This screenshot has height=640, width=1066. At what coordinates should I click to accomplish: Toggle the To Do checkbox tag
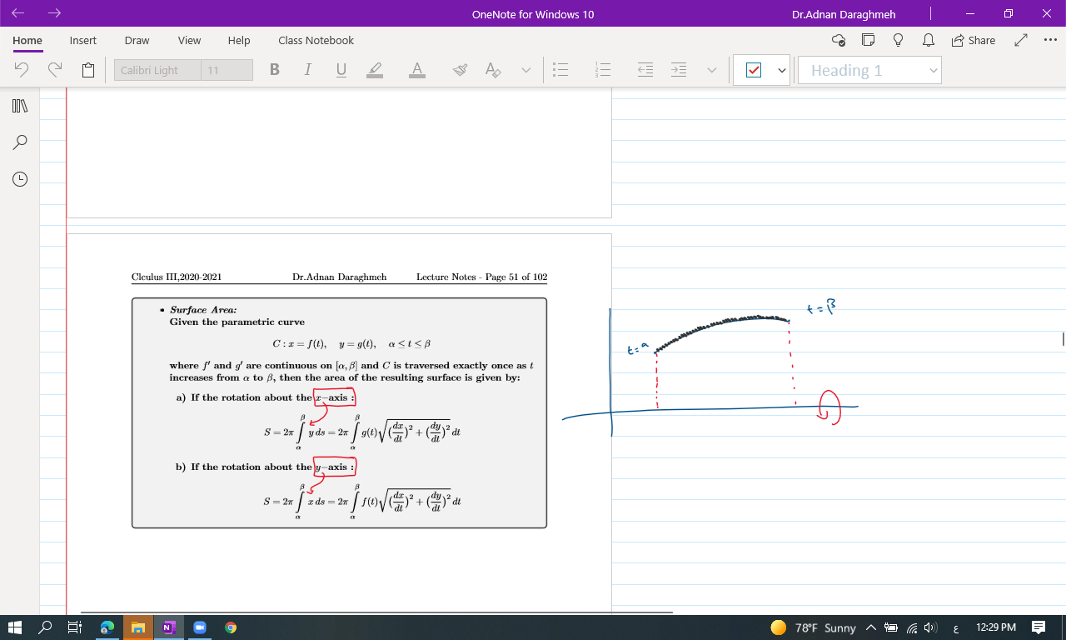click(x=754, y=70)
